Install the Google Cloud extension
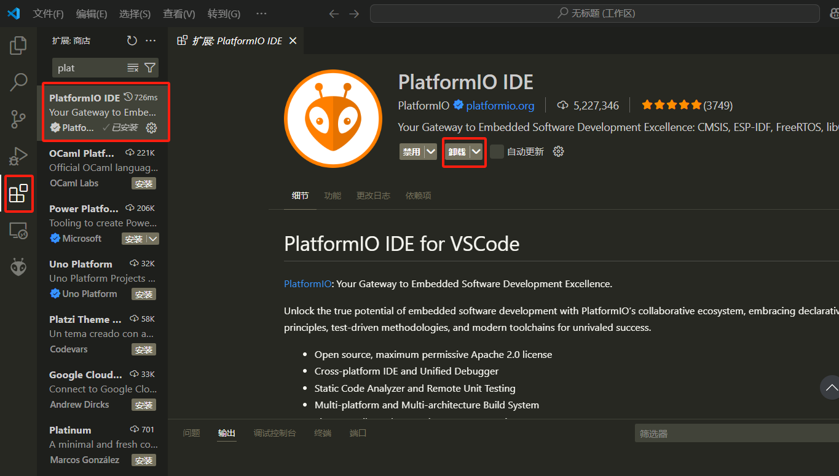Image resolution: width=839 pixels, height=476 pixels. 144,405
